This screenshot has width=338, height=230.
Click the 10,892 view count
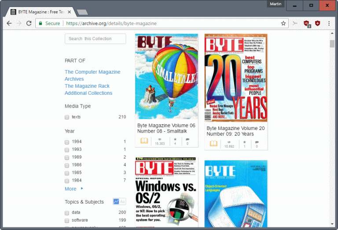click(229, 146)
